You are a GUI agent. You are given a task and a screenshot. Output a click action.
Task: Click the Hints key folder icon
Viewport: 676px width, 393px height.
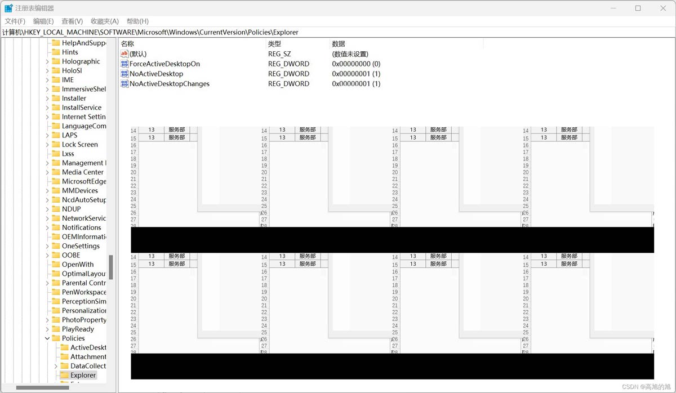tap(56, 52)
